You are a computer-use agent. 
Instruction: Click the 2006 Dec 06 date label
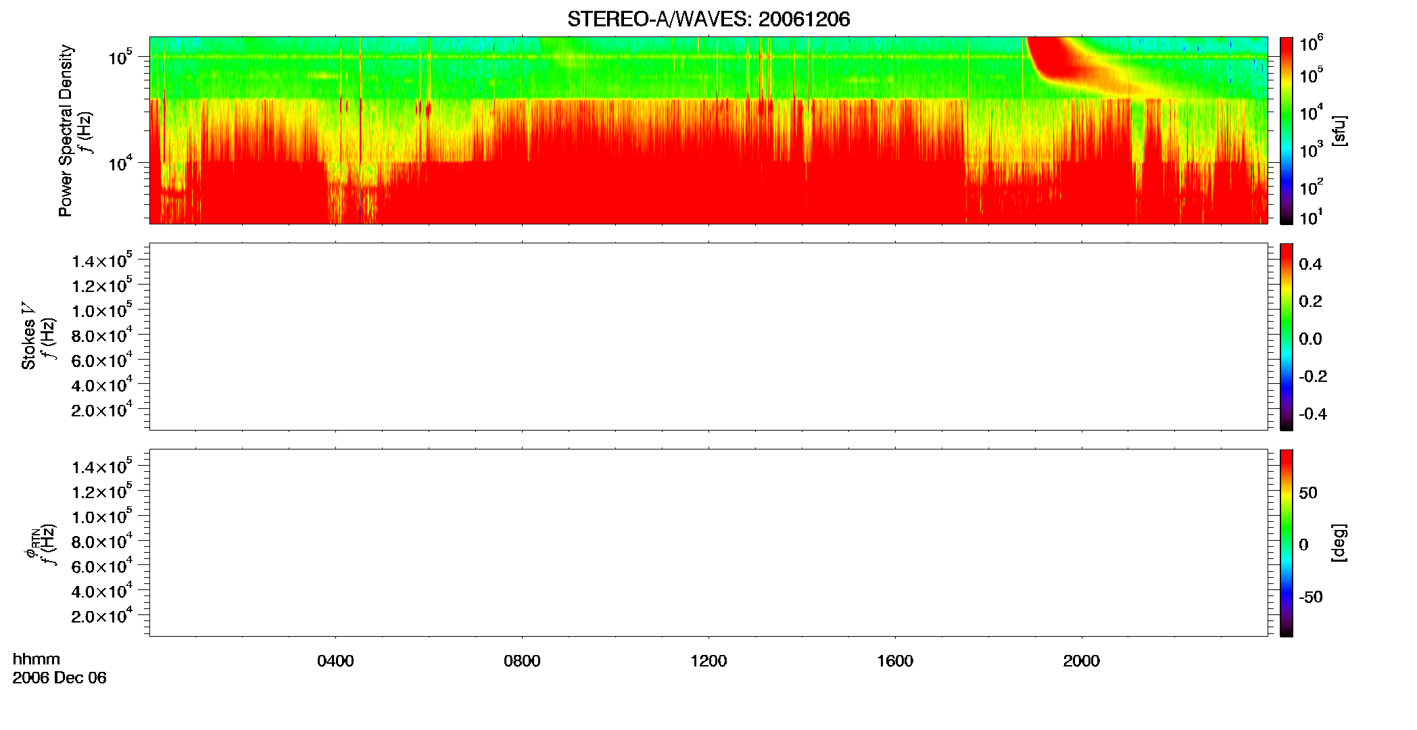(59, 678)
